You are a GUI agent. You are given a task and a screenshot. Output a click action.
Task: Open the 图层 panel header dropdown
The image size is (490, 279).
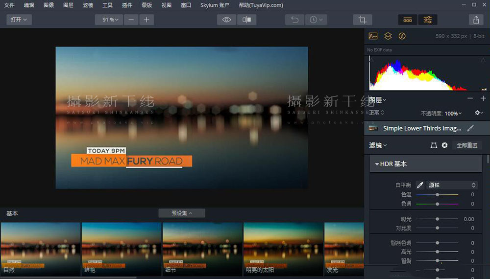tap(377, 100)
